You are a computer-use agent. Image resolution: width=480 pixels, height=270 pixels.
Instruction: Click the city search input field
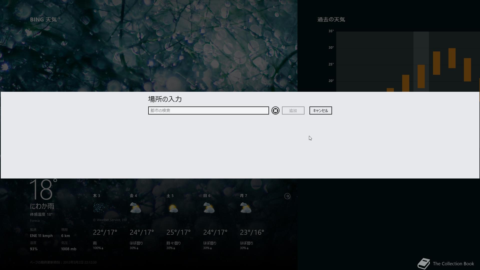click(208, 110)
